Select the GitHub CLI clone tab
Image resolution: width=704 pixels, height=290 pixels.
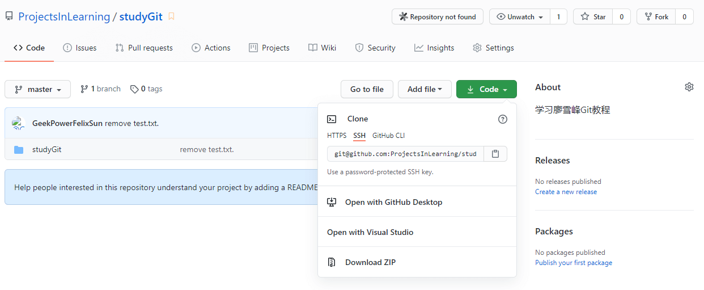point(388,136)
